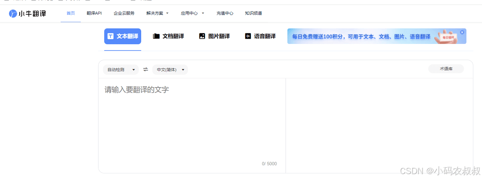Switch to 语音翻译 tab
482x179 pixels.
(260, 36)
